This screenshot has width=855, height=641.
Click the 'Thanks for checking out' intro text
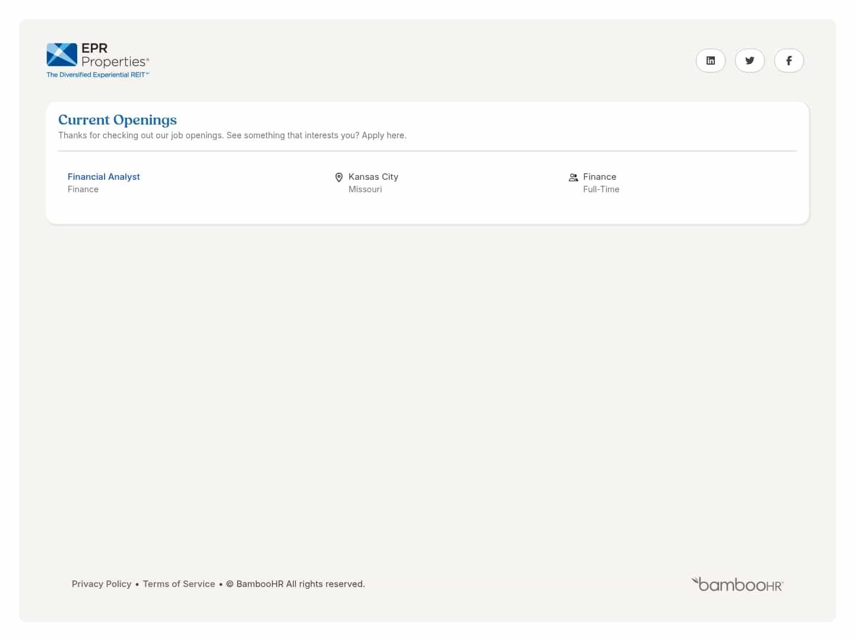[x=232, y=135]
